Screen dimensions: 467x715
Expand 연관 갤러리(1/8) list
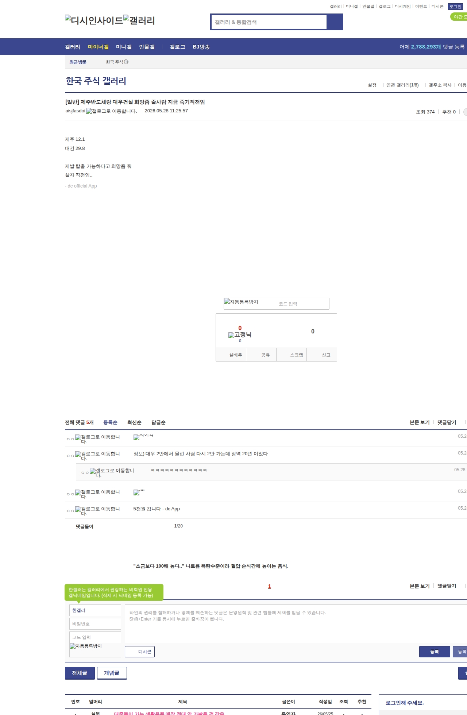402,85
